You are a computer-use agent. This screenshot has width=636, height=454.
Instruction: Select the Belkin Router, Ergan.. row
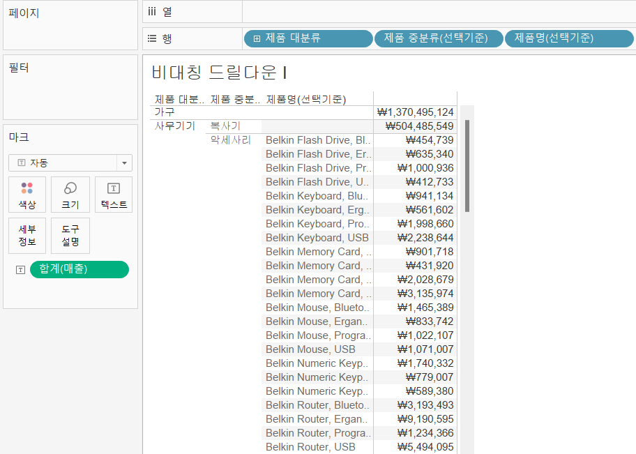click(317, 419)
